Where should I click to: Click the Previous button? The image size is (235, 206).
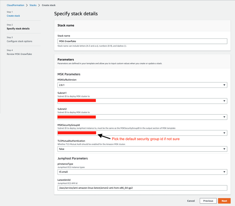pos(208,201)
